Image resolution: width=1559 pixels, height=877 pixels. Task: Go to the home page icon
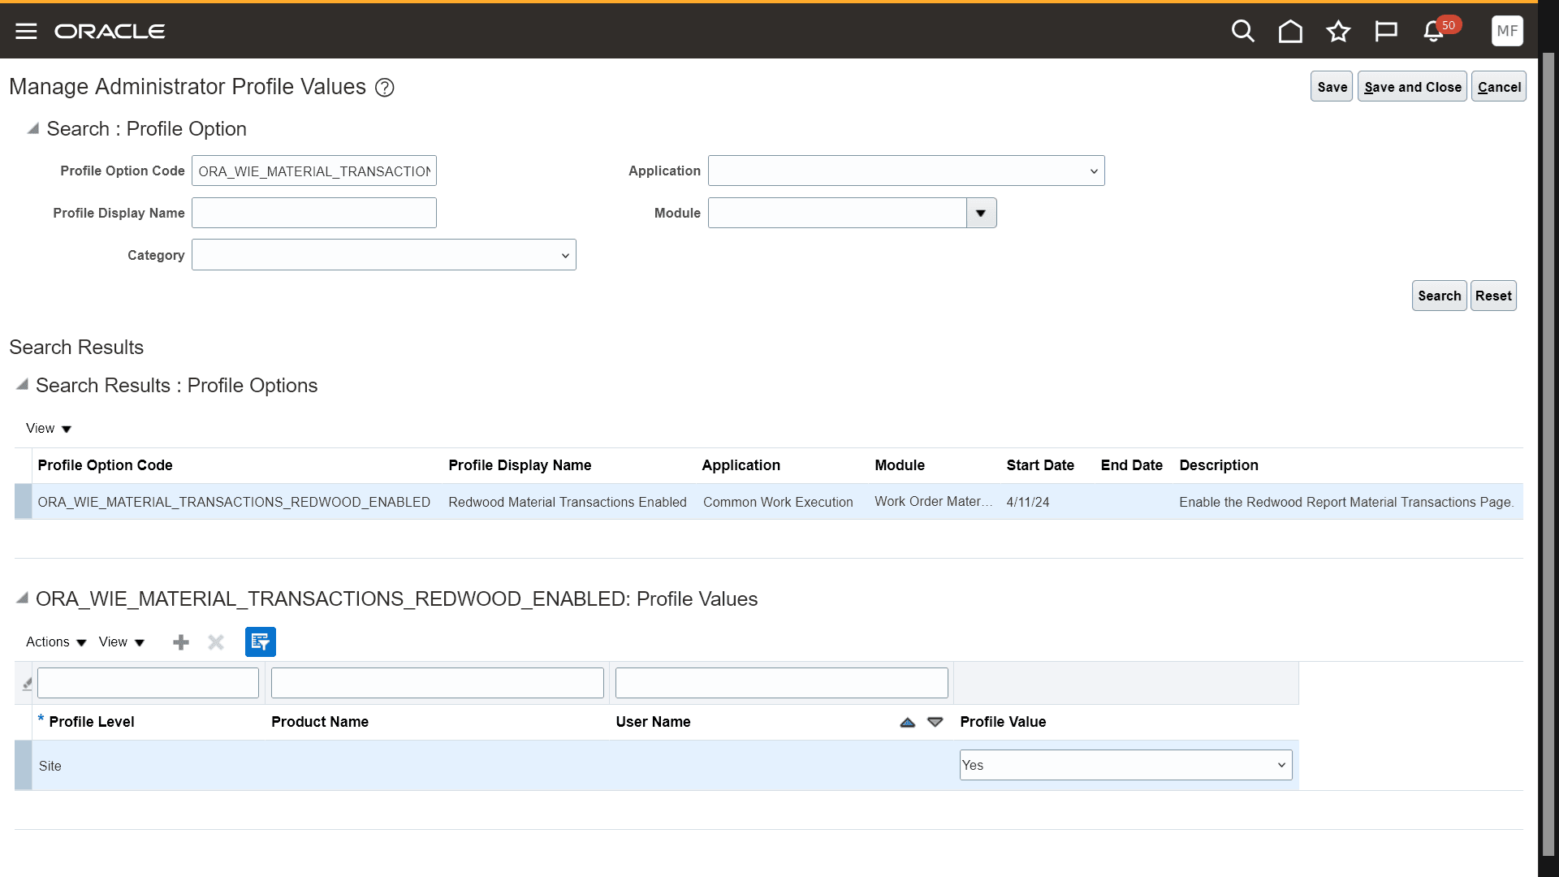1290,31
